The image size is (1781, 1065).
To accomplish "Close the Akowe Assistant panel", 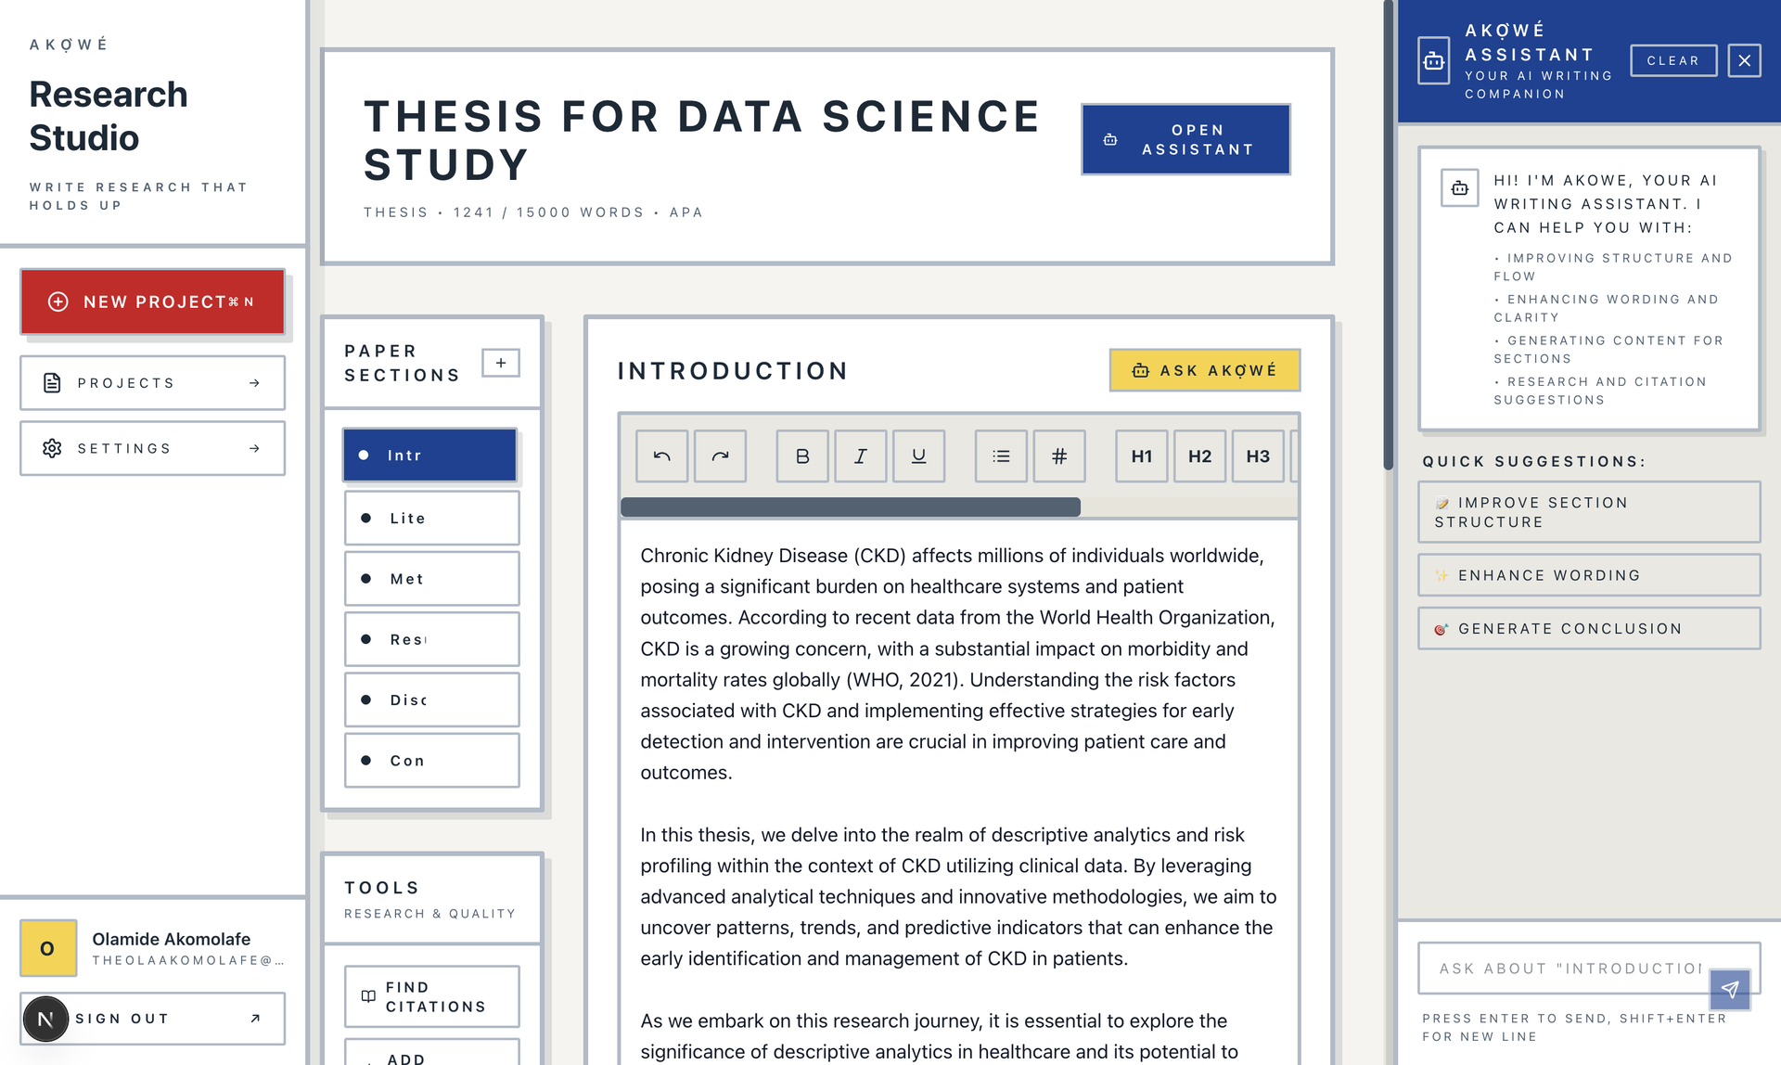I will coord(1744,60).
